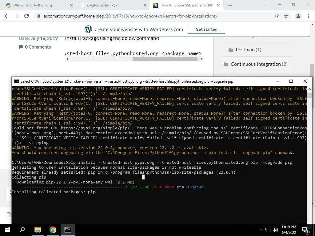This screenshot has height=236, width=315.
Task: Click the volume speaker tray icon
Action: 275,230
